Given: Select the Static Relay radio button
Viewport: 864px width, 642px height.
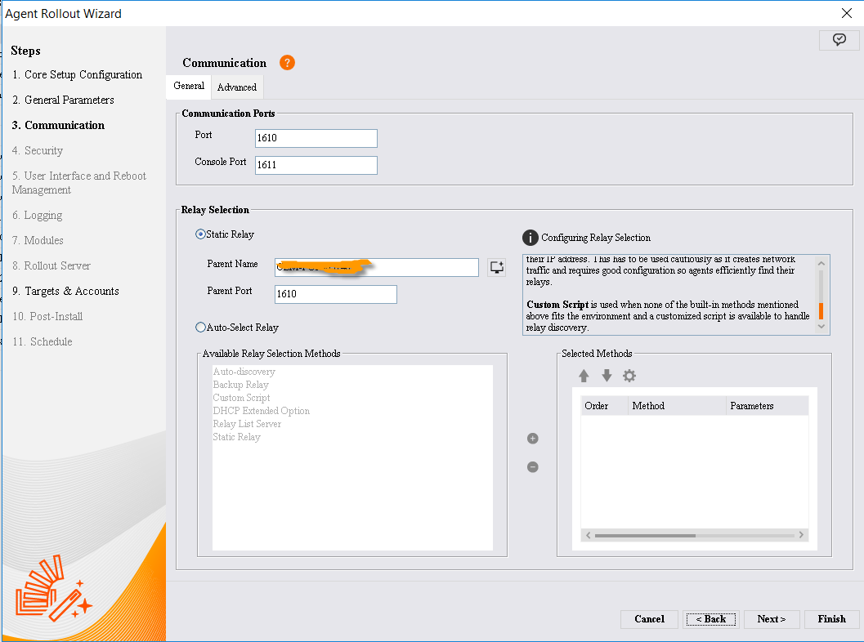Looking at the screenshot, I should coord(201,234).
